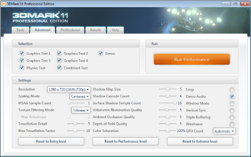Select the Advanced tab

43,30
